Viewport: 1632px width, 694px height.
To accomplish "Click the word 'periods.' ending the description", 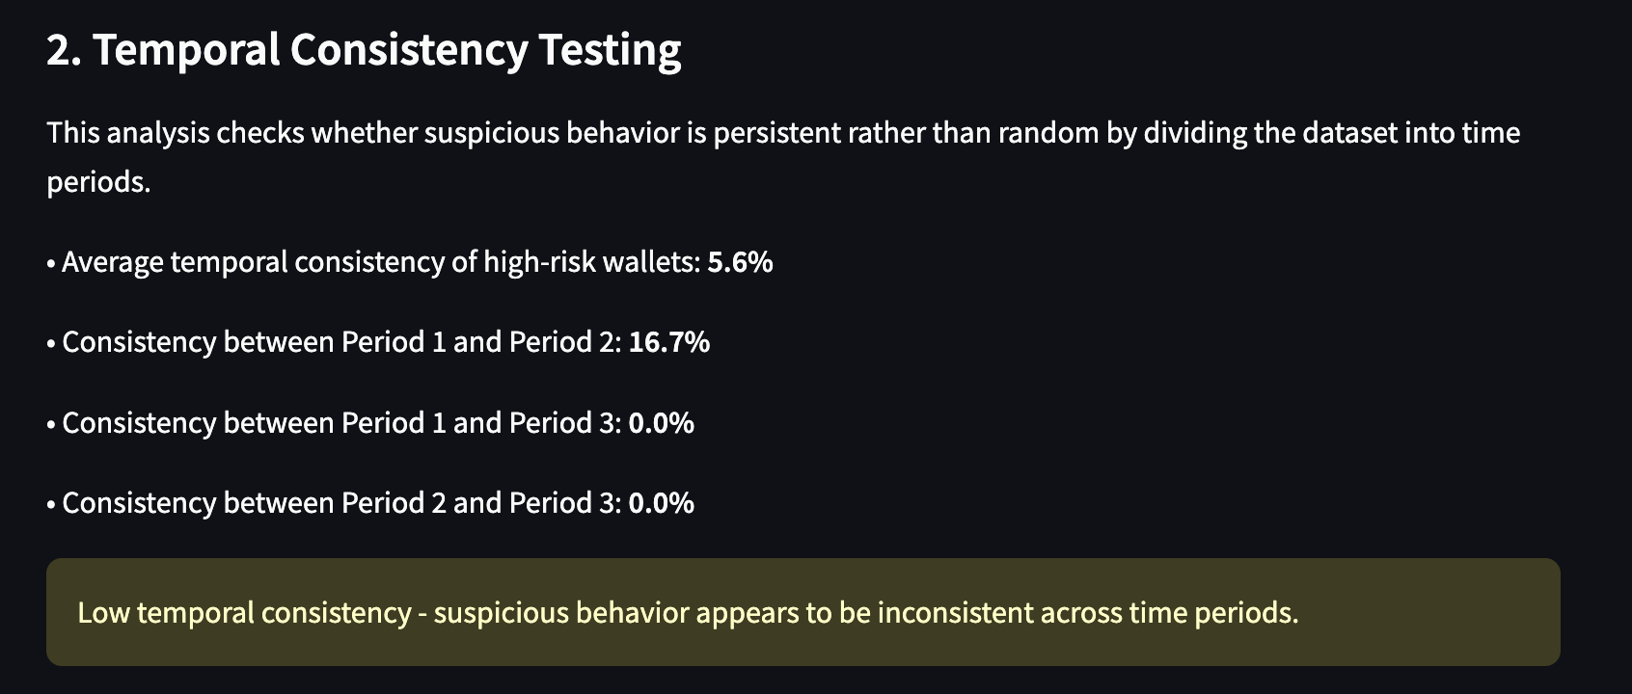I will pos(98,183).
